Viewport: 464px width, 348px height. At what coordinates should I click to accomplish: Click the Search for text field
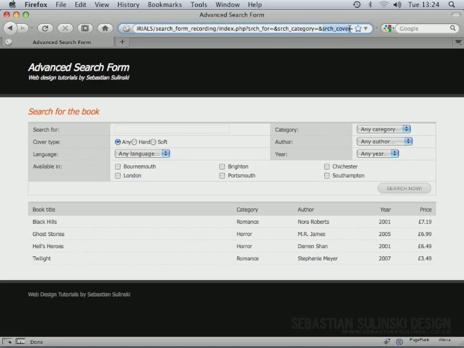(172, 129)
